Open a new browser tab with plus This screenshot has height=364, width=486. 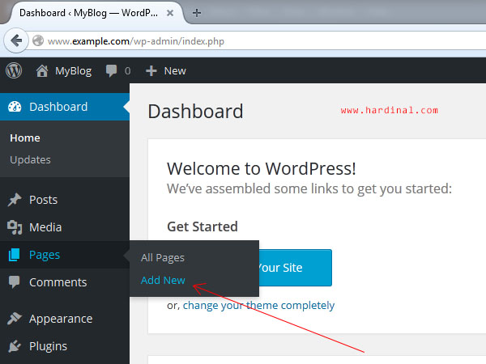click(x=197, y=13)
